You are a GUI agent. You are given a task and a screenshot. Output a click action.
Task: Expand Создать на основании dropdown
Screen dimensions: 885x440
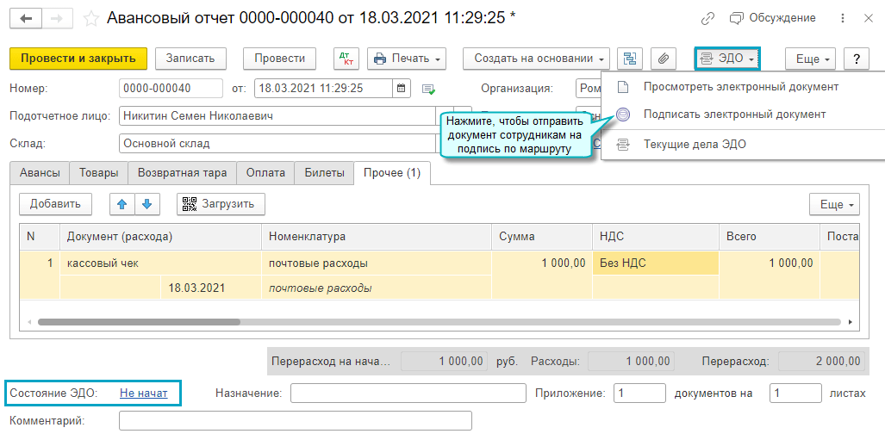(536, 58)
